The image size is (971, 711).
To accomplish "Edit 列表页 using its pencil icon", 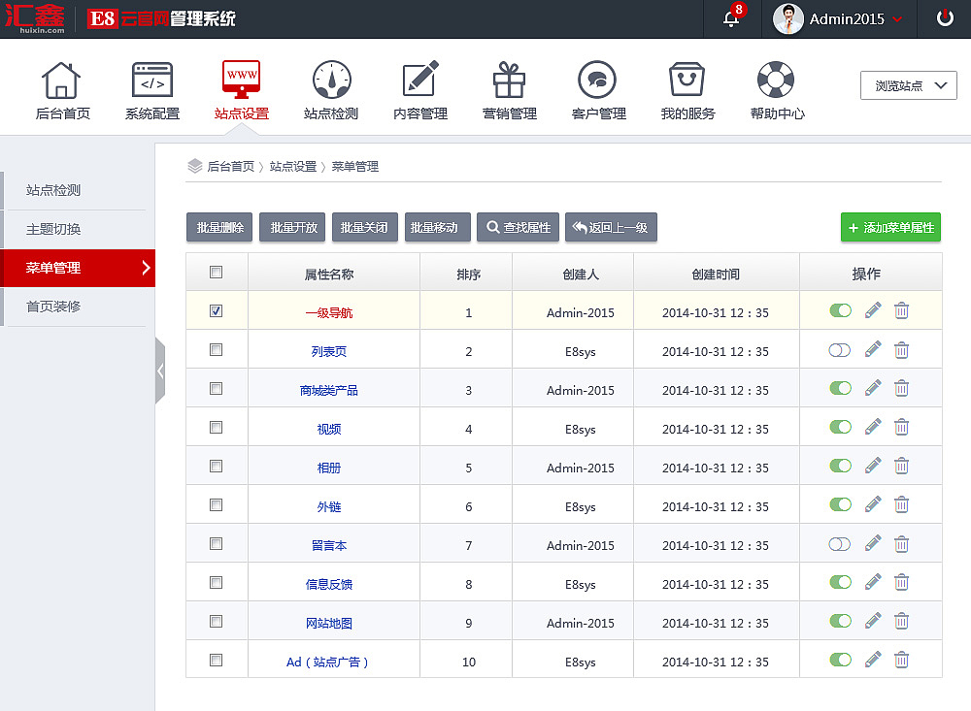I will [872, 349].
